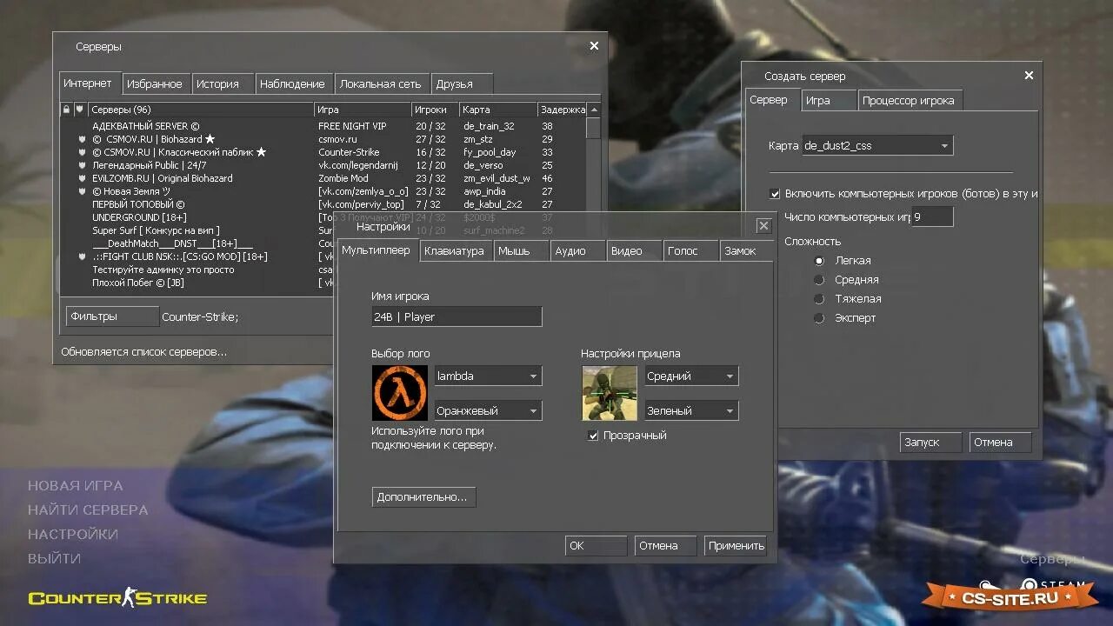Click shield icon beside CSMOV.RU Классический паблик
Screen dimensions: 1113x626
[x=82, y=152]
